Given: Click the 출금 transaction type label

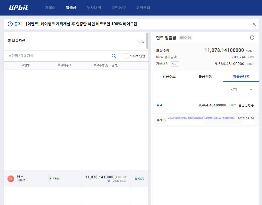Looking at the screenshot, I should [159, 105].
